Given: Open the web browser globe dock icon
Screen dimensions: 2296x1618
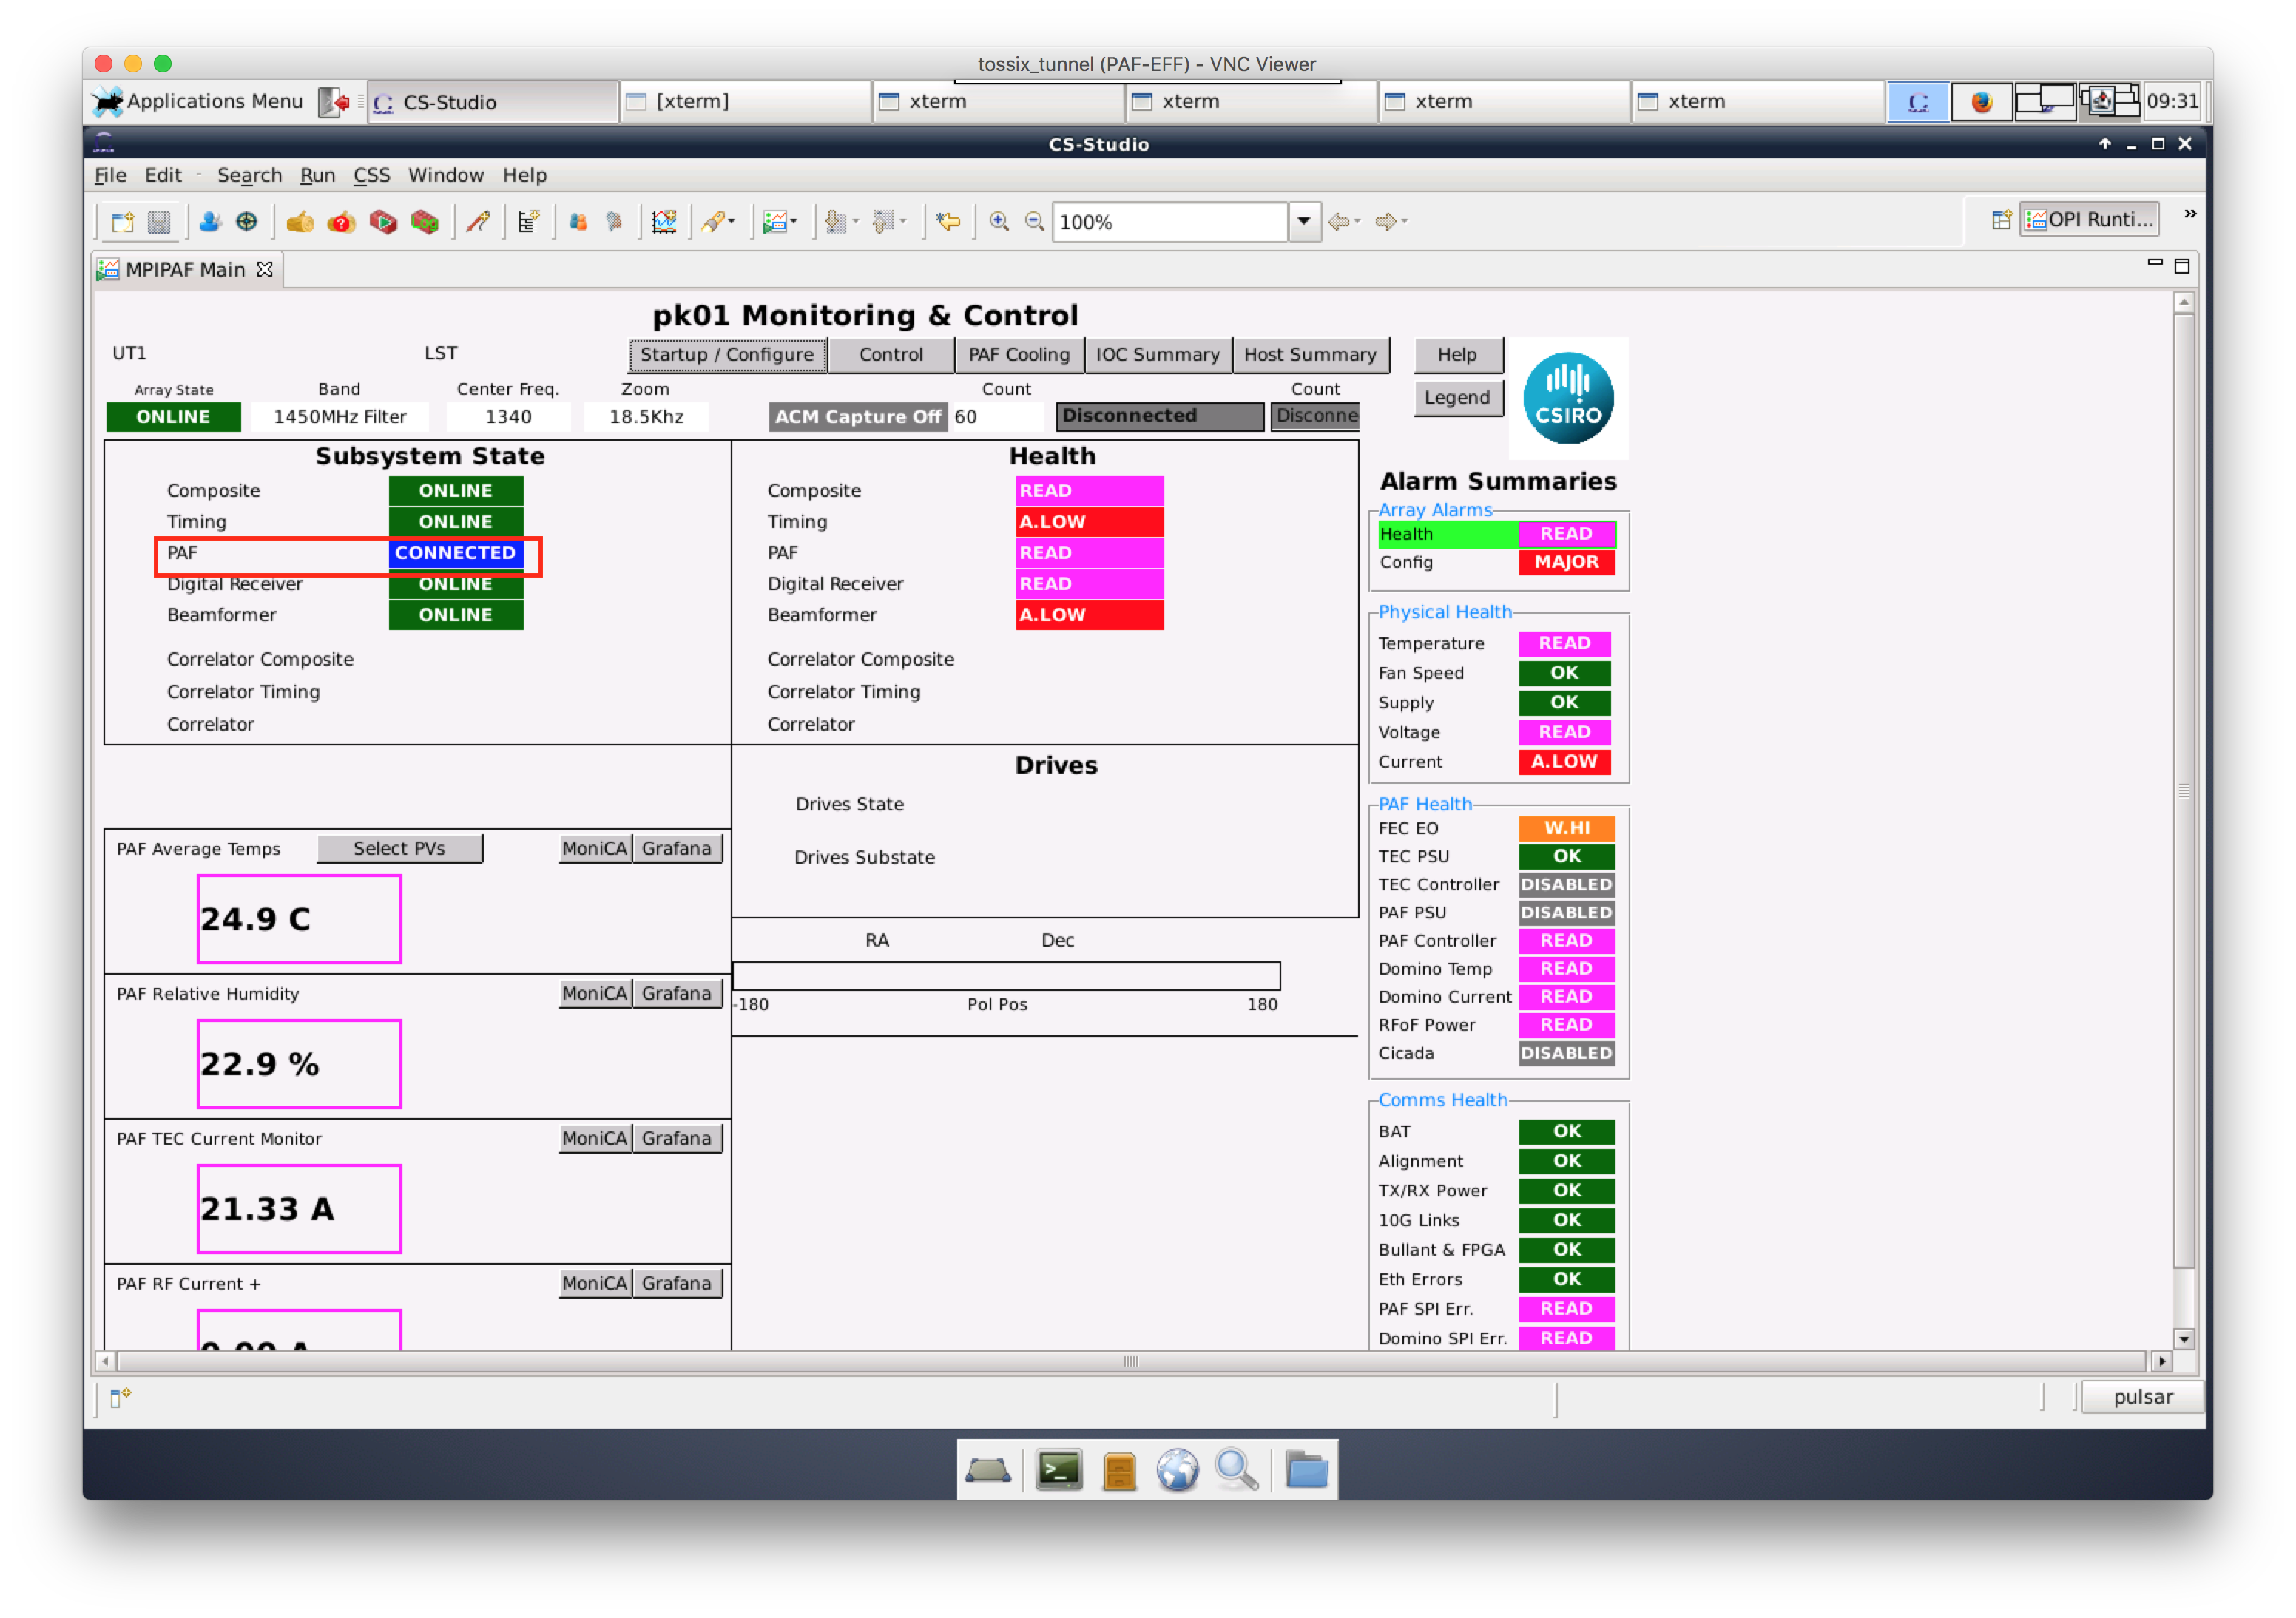Looking at the screenshot, I should click(x=1178, y=1470).
